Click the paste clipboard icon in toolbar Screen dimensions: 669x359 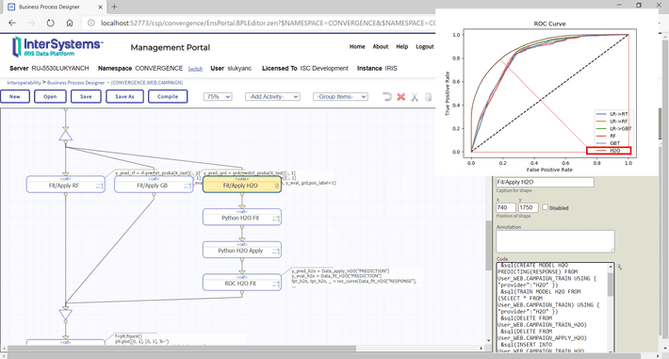tap(429, 97)
